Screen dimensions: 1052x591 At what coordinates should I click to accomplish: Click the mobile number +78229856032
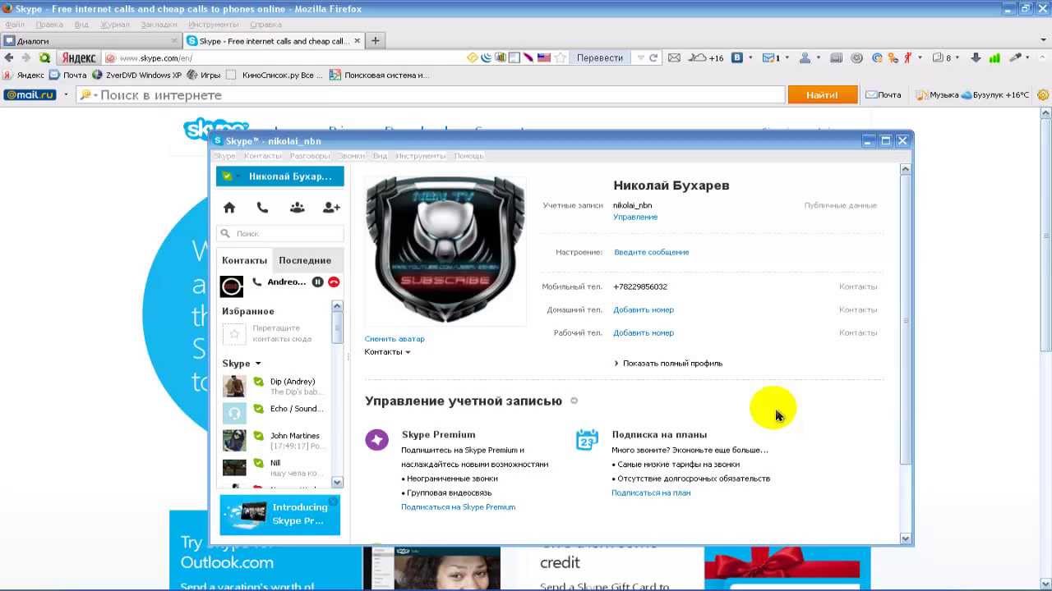click(640, 286)
